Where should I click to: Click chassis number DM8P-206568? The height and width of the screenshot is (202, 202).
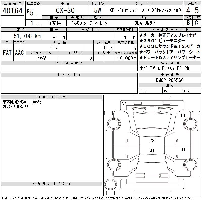(170, 80)
